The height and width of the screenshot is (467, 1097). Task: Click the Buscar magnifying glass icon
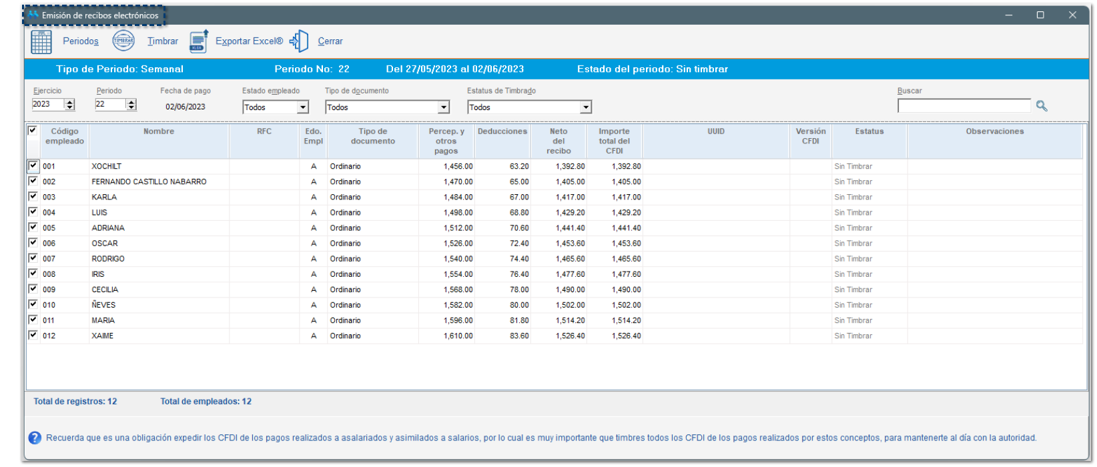1041,106
